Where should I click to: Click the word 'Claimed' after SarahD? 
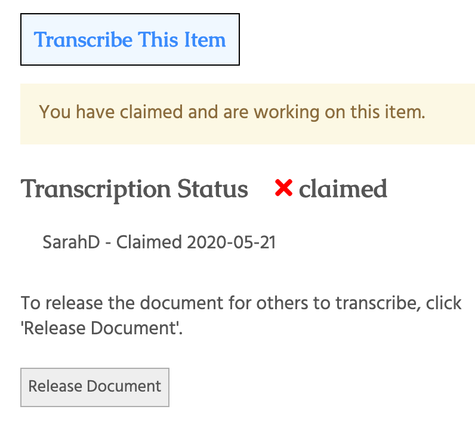149,243
